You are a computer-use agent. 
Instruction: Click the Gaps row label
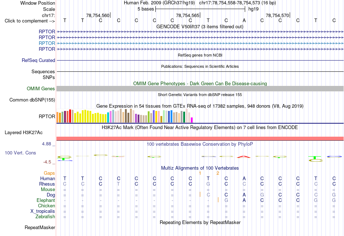(x=49, y=173)
